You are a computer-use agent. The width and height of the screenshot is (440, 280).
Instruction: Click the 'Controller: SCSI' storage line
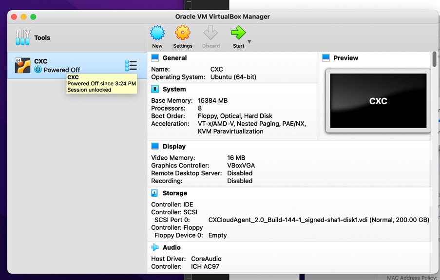click(174, 212)
